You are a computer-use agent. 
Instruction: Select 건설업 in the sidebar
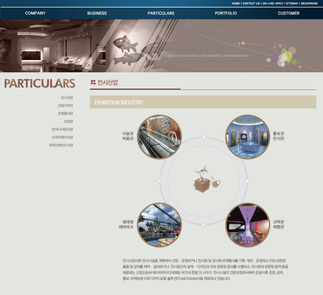(x=68, y=121)
